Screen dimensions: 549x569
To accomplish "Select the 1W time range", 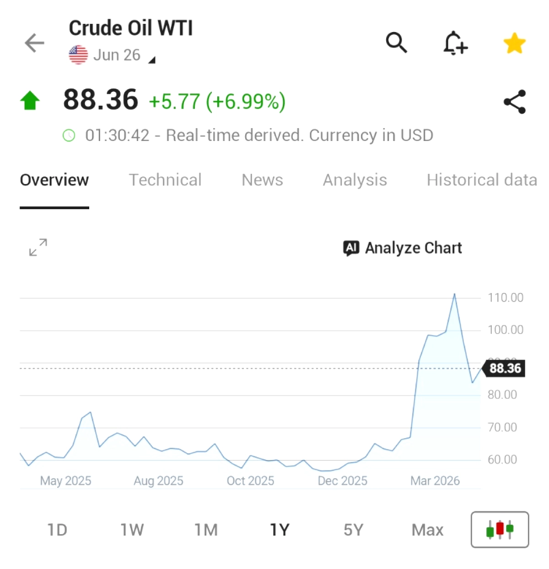I will [132, 530].
